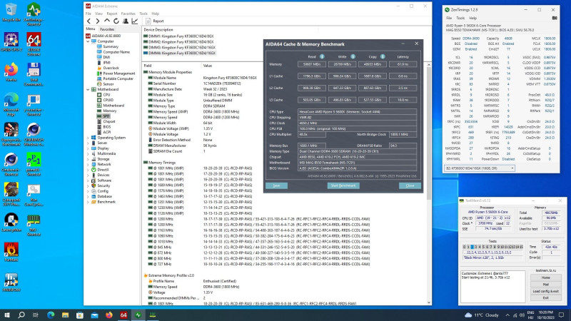
Task: Click the taskbar clock date display
Action: [545, 315]
